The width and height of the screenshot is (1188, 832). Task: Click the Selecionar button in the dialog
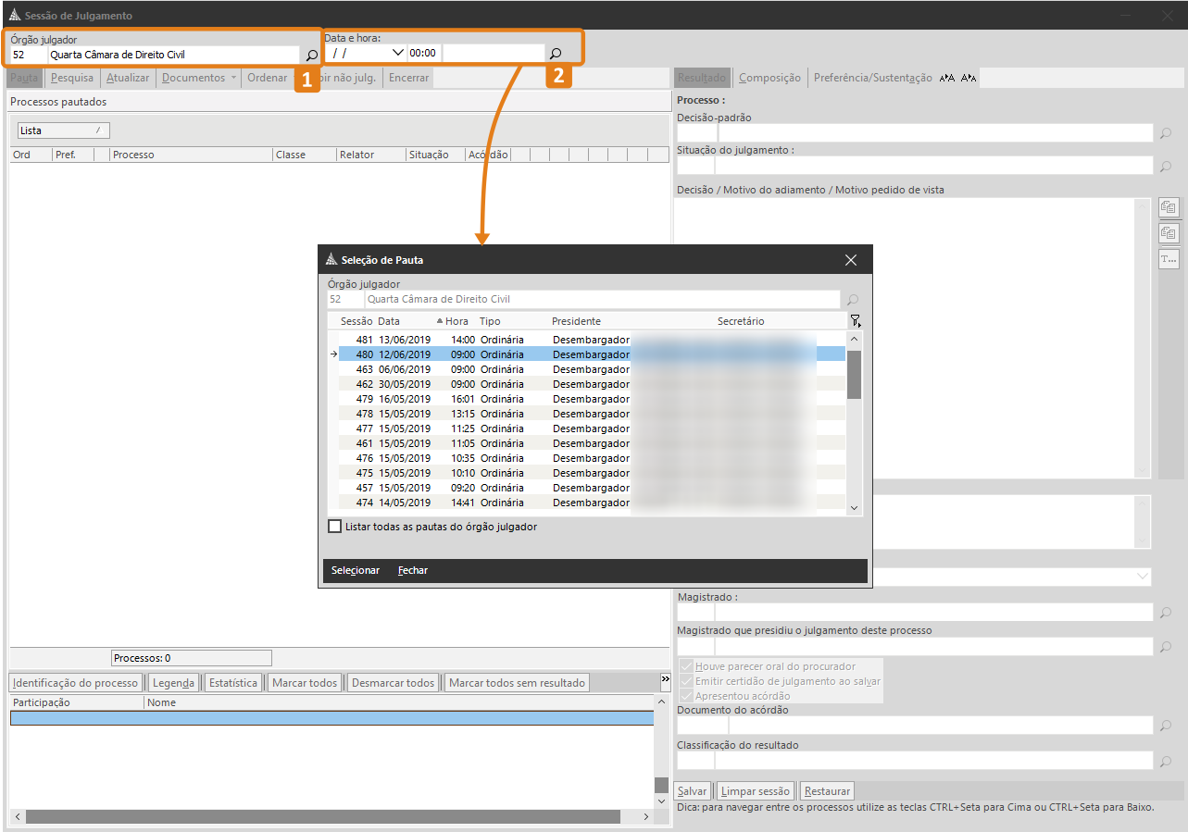[356, 570]
